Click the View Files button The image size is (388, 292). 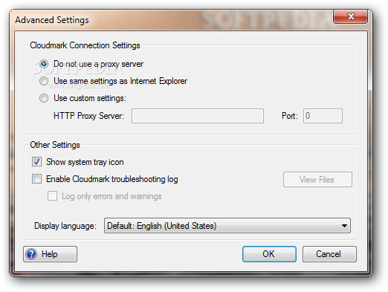pos(317,180)
